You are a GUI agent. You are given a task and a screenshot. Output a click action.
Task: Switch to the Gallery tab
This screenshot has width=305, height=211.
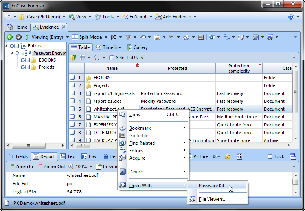point(137,47)
